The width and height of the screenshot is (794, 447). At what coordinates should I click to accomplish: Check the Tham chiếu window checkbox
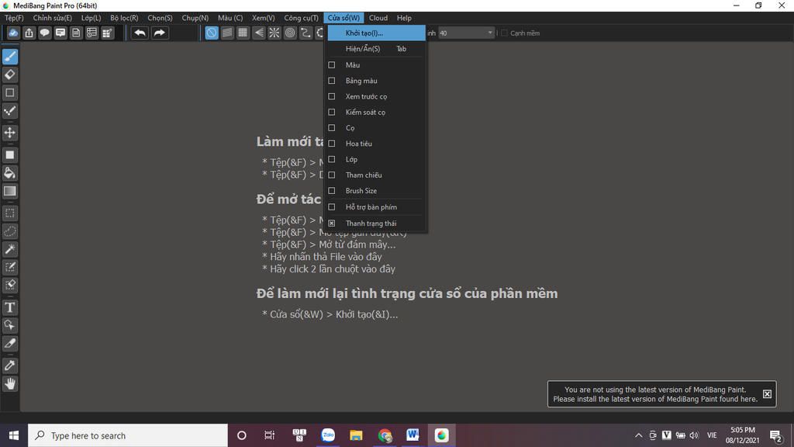click(x=332, y=175)
